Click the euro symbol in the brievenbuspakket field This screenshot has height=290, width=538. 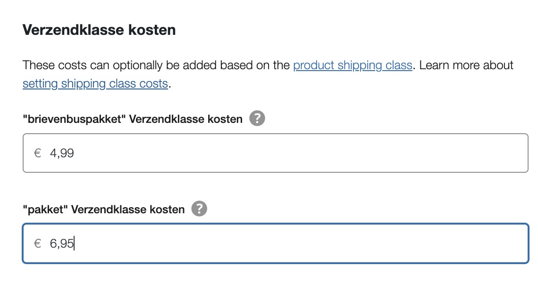coord(38,153)
